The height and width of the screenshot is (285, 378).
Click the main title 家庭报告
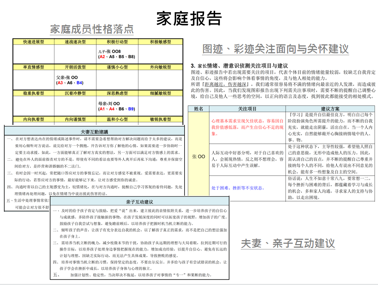coord(189,19)
